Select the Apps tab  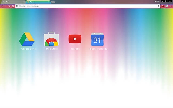pos(38,2)
